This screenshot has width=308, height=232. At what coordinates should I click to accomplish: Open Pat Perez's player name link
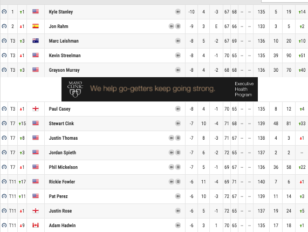[x=58, y=196]
